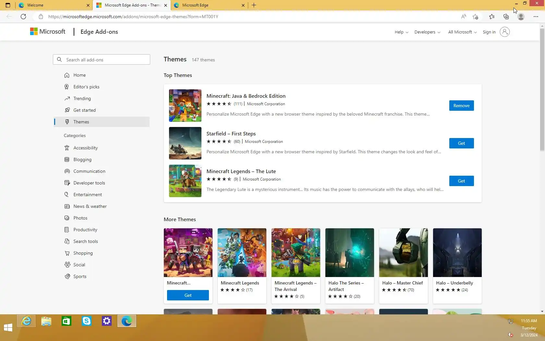Screen dimensions: 545x341
Task: Open the Accessibility category
Action: [102, 148]
